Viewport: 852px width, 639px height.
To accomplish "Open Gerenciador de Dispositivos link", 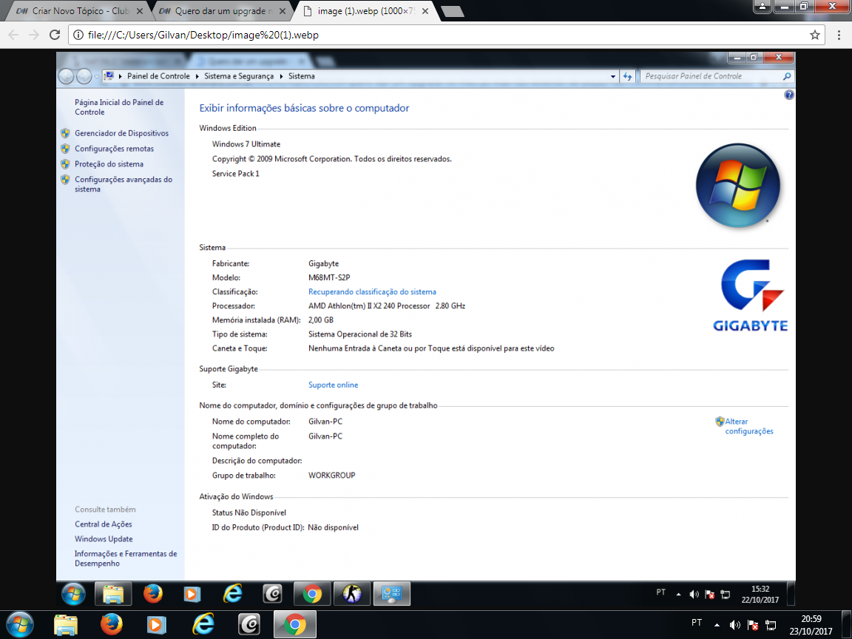I will click(x=122, y=133).
